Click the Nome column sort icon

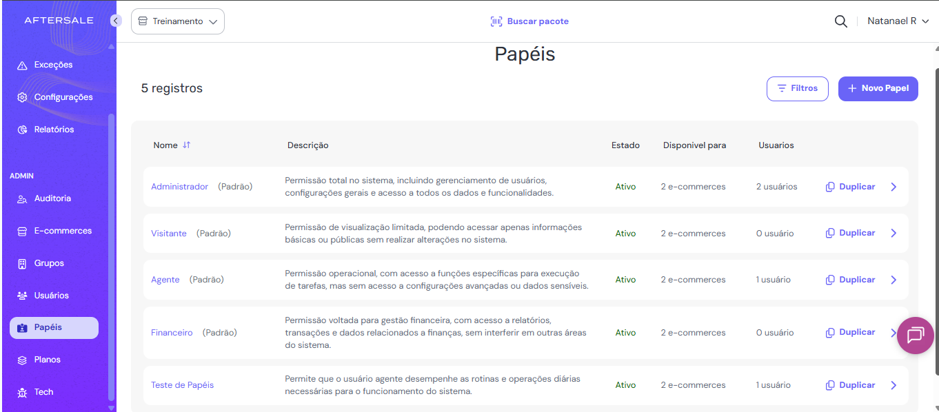(187, 145)
